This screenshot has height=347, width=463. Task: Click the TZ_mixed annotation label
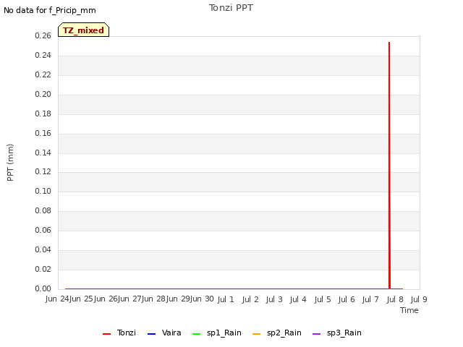84,30
